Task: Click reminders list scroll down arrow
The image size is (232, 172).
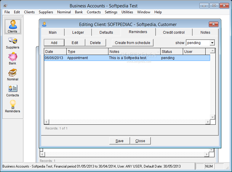Action: 212,117
